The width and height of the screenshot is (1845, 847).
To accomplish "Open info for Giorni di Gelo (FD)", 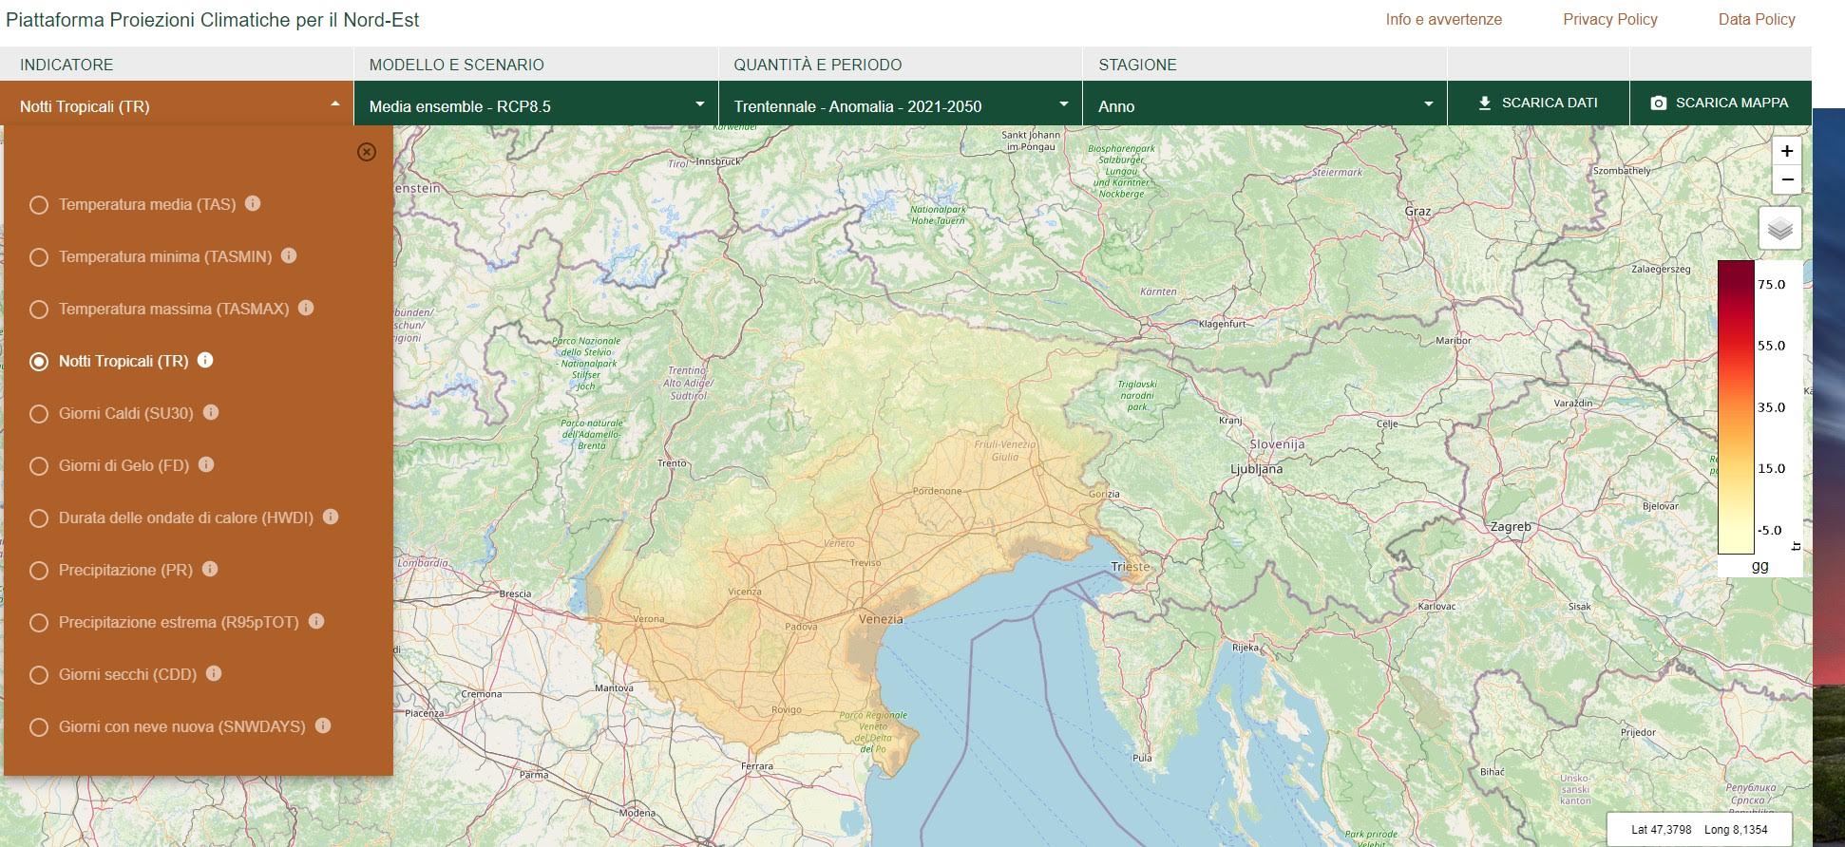I will point(206,464).
